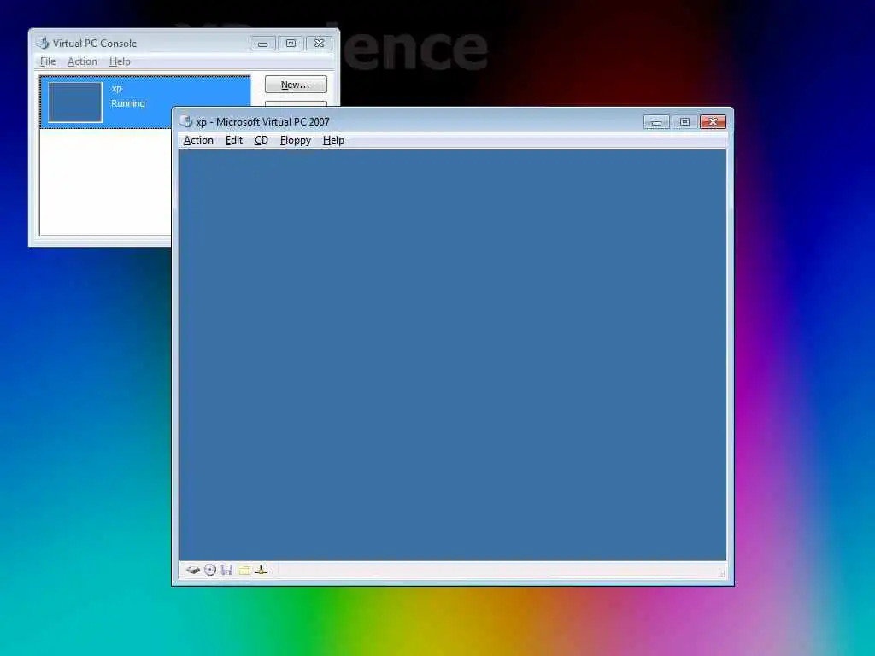This screenshot has height=656, width=875.
Task: Close the xp Virtual PC 2007 window
Action: pyautogui.click(x=714, y=121)
